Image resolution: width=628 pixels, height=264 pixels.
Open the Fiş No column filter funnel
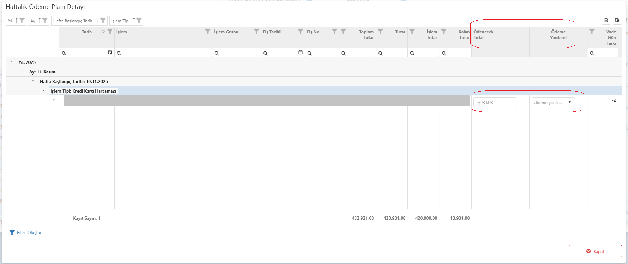[334, 31]
